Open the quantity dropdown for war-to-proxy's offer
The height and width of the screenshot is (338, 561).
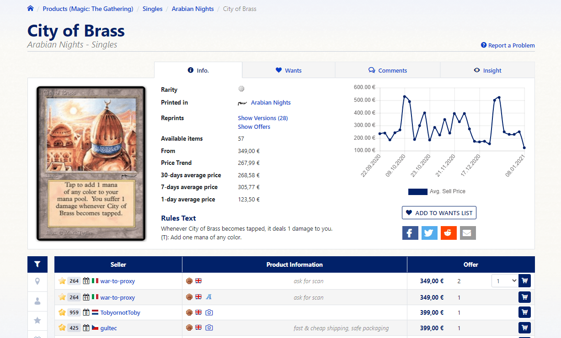tap(505, 281)
